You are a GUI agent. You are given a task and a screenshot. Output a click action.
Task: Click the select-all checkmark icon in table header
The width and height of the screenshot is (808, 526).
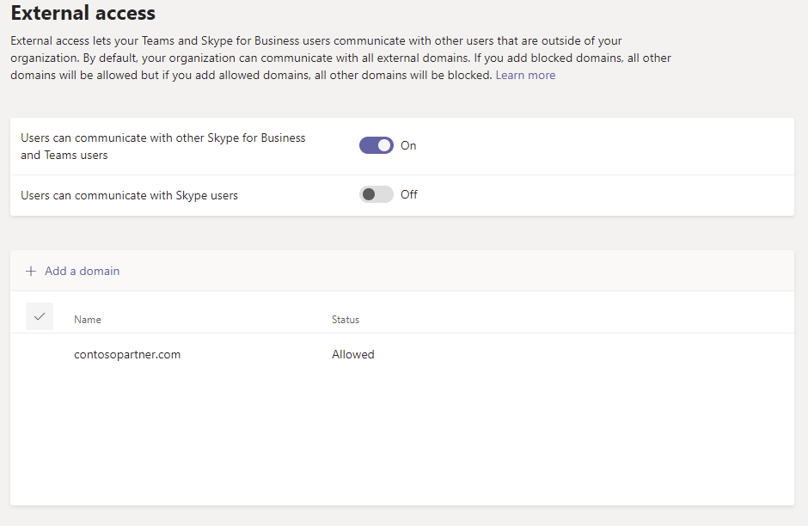pos(40,316)
